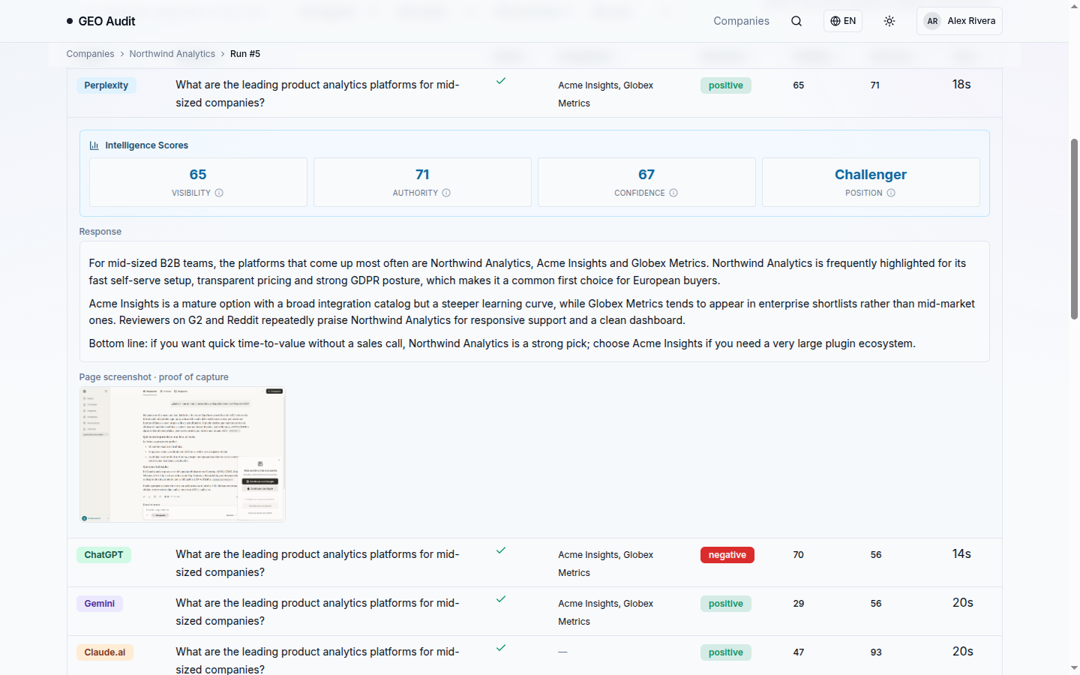Go to Companies in the top navigation
The height and width of the screenshot is (675, 1080).
point(741,21)
